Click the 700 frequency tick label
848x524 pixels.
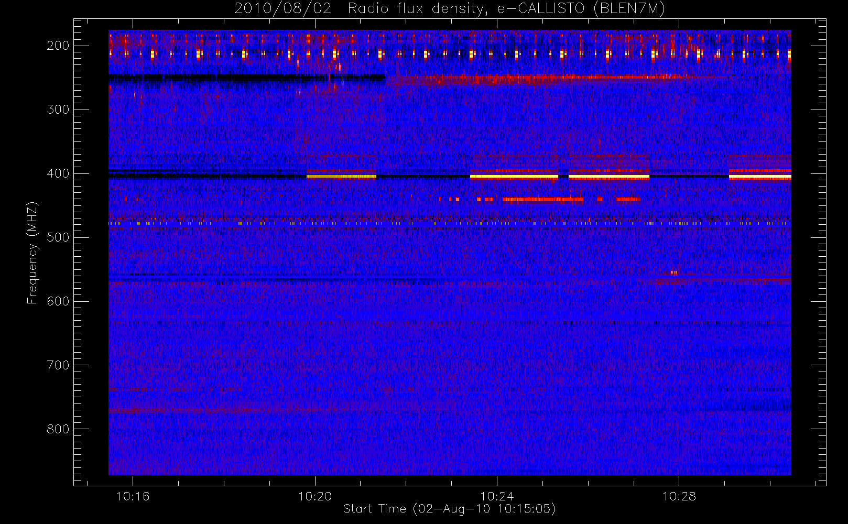pos(58,365)
